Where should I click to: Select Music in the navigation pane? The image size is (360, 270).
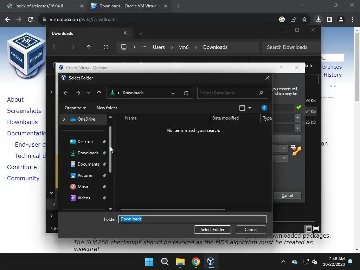(x=83, y=187)
